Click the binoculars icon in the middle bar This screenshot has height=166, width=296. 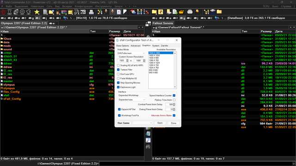tap(148, 147)
